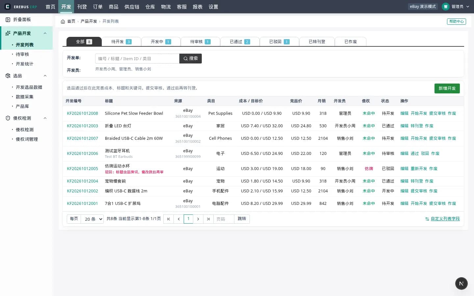Click the admin avatar icon
This screenshot has height=296, width=474.
coord(446,7)
